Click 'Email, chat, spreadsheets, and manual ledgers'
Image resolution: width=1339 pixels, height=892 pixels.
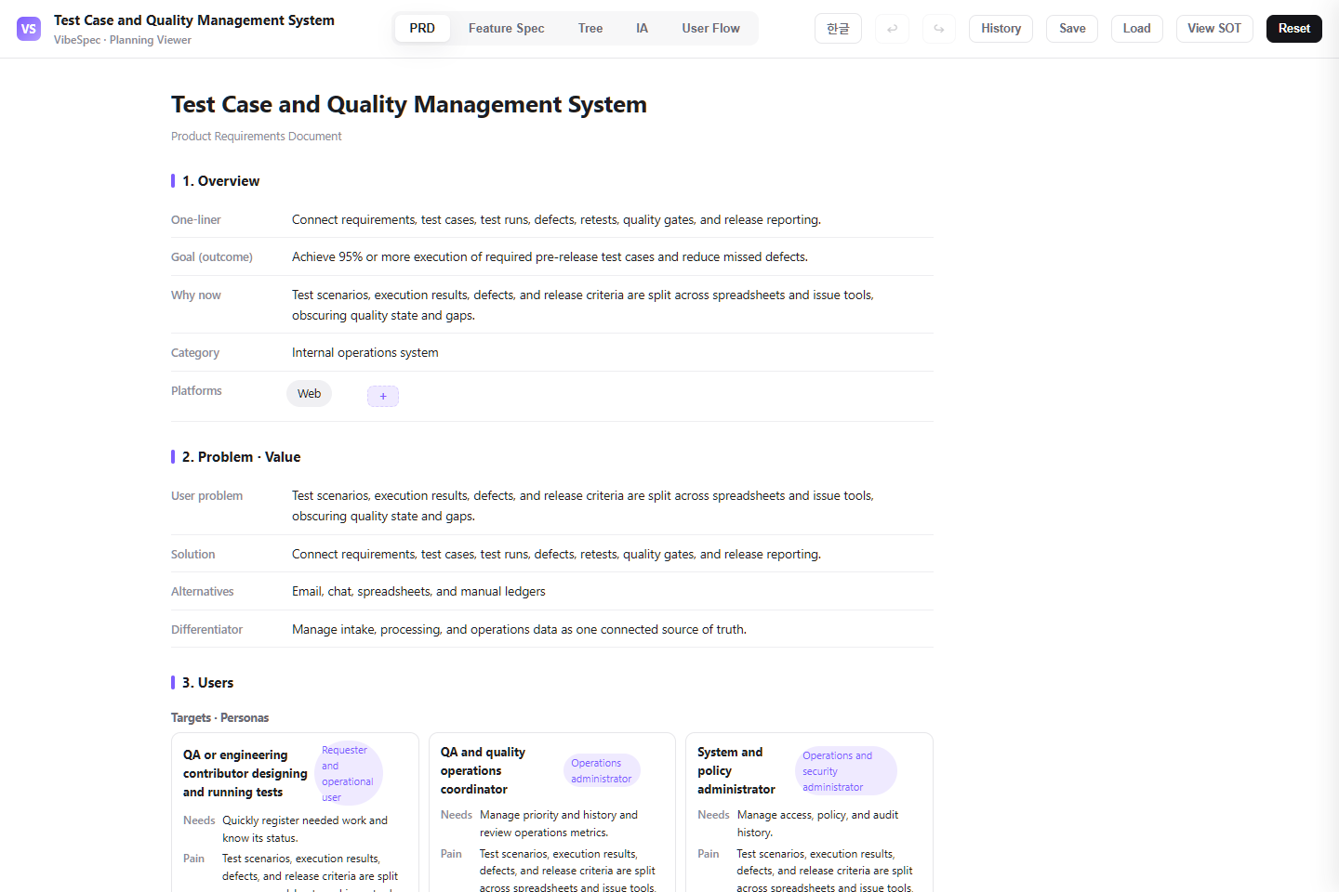click(x=418, y=592)
